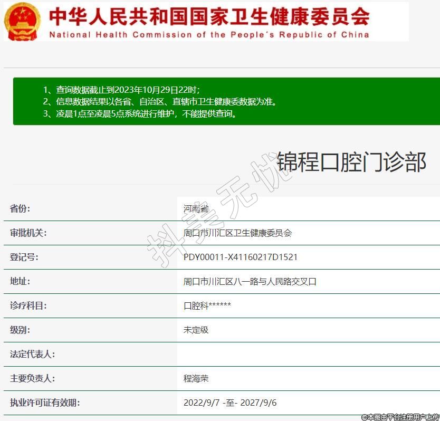Select the address value 周口市川汇区八一路与人民路交叉口

coord(250,282)
